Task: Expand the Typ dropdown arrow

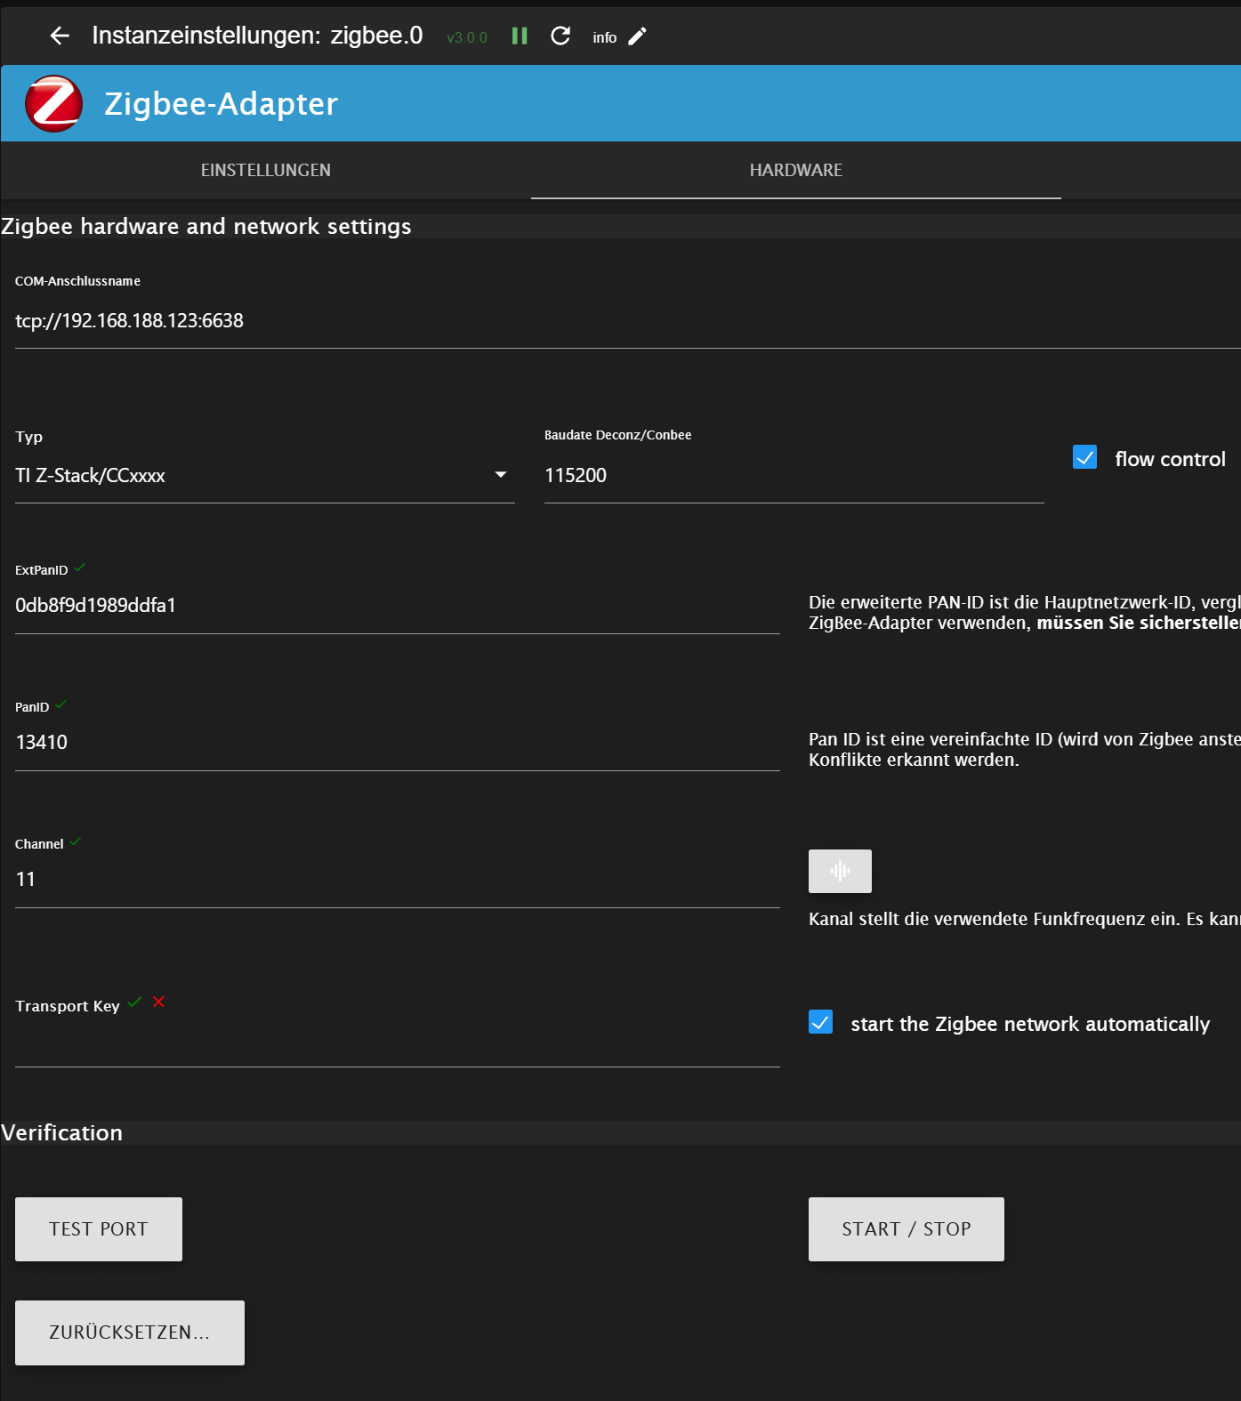Action: click(x=501, y=475)
